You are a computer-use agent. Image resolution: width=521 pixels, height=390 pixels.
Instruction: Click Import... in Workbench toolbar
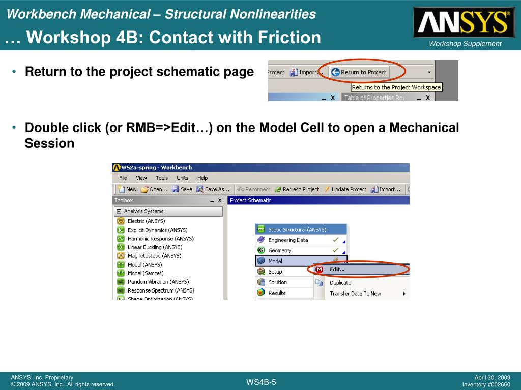[386, 189]
